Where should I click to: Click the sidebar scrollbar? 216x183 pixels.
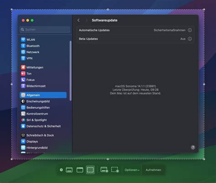point(70,71)
